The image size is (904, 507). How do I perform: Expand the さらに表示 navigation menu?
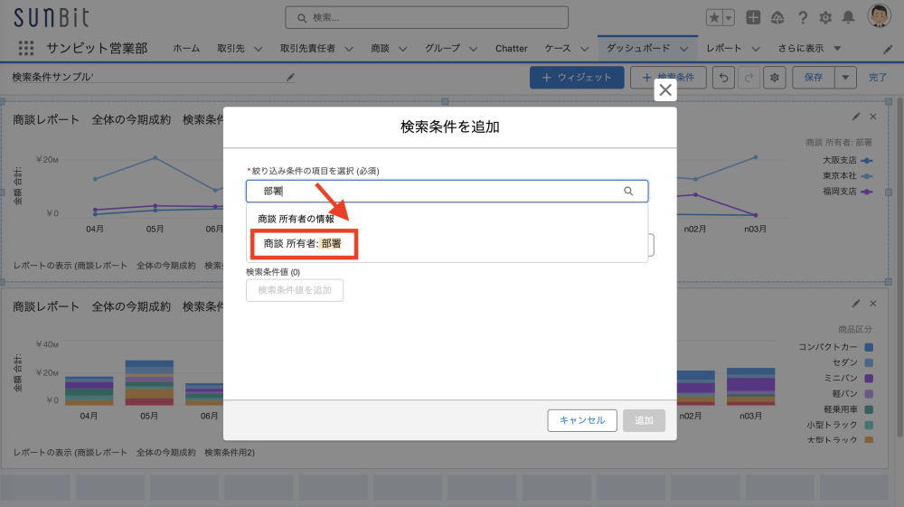pyautogui.click(x=809, y=48)
